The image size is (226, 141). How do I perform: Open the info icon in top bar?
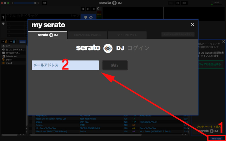tap(178, 3)
